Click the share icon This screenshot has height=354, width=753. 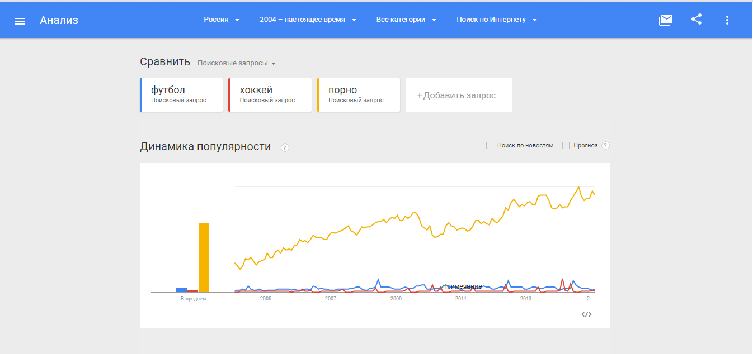click(696, 20)
